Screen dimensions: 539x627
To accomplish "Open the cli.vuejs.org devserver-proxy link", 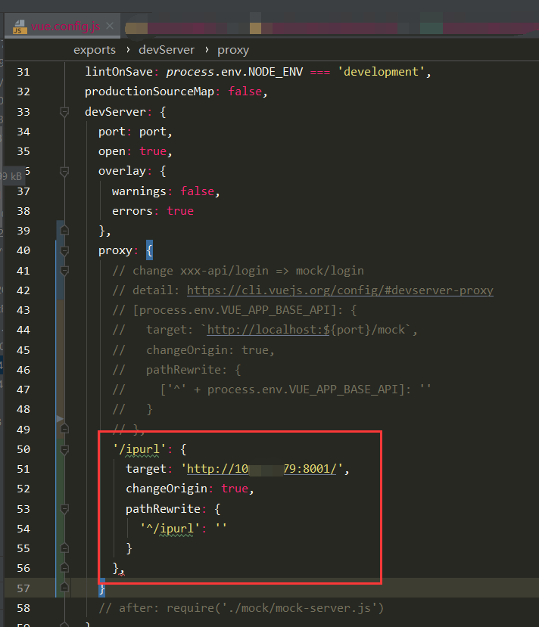I will click(340, 290).
